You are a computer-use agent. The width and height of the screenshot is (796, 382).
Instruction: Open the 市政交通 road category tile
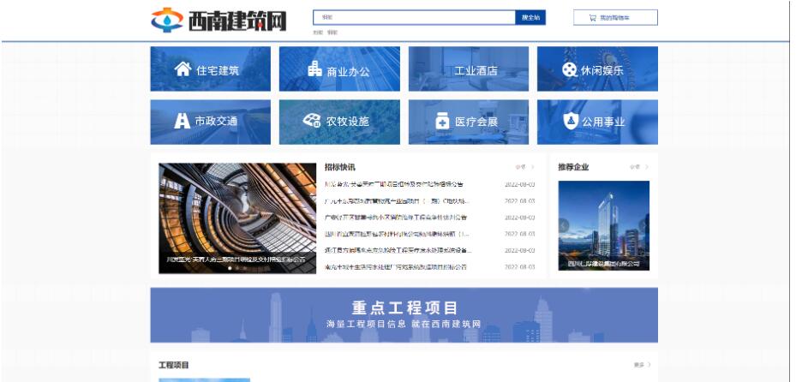click(x=210, y=122)
